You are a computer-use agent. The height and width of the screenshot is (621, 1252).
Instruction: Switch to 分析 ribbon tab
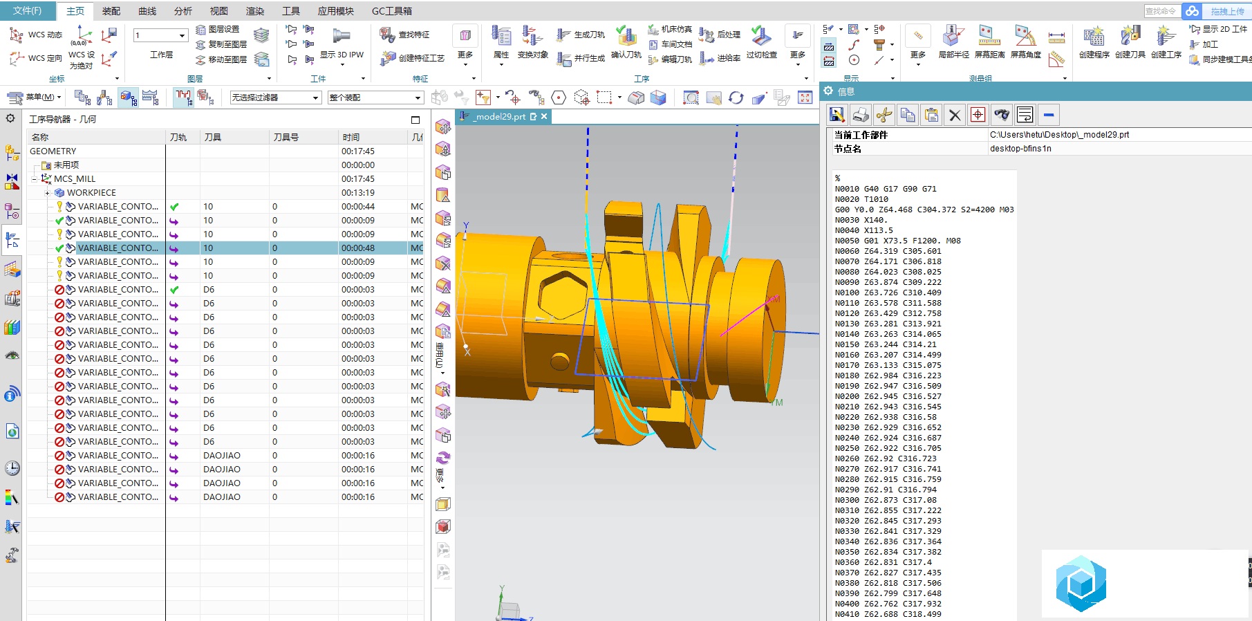[183, 11]
